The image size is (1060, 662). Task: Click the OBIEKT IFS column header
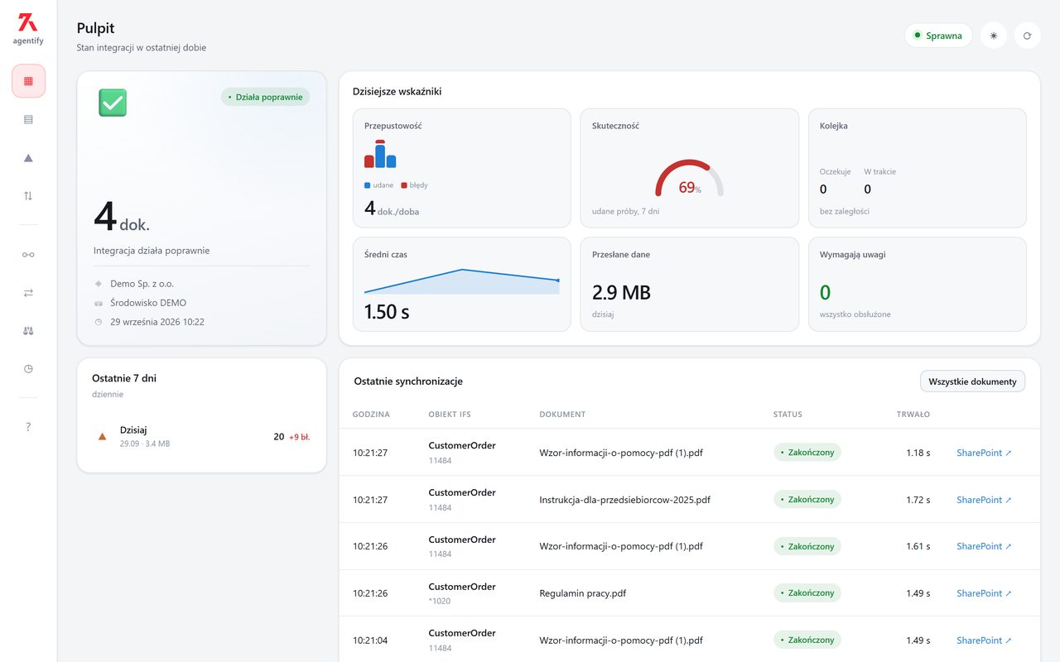[x=450, y=415]
